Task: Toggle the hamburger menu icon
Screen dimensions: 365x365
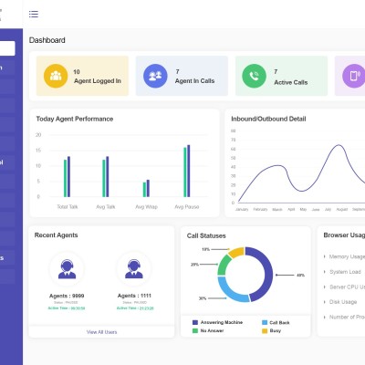Action: click(34, 14)
